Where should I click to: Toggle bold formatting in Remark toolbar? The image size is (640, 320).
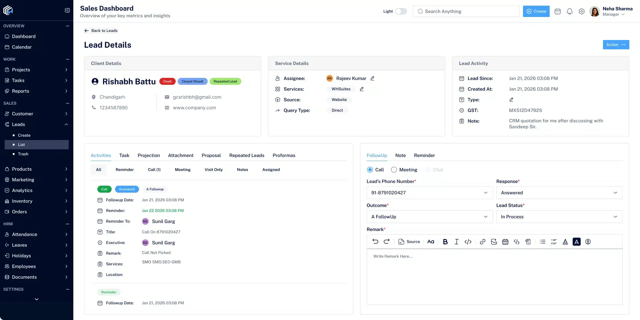pos(445,242)
